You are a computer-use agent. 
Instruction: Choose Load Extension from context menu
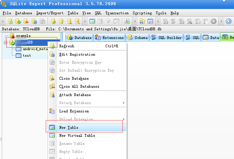(x=88, y=111)
